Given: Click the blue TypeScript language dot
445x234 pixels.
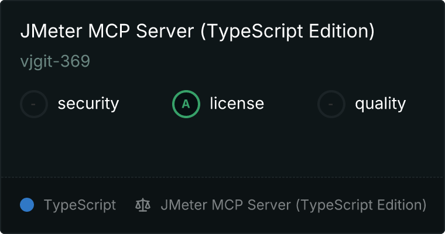Looking at the screenshot, I should pos(27,205).
